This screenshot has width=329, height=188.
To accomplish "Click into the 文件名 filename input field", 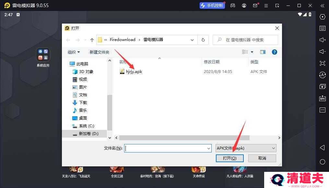I will tap(165, 148).
